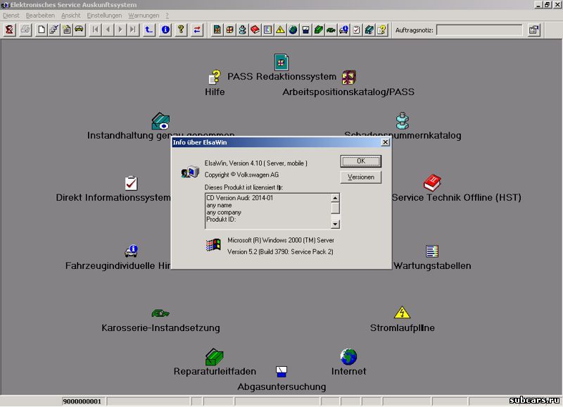Open the Schadensnummernkatalog module

403,126
